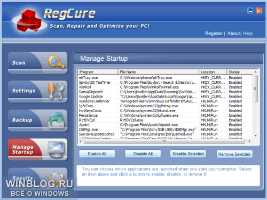Click the Register link
267x200 pixels.
pos(214,34)
